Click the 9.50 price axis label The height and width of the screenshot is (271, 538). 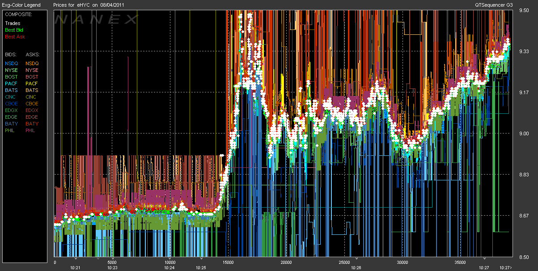pyautogui.click(x=524, y=11)
